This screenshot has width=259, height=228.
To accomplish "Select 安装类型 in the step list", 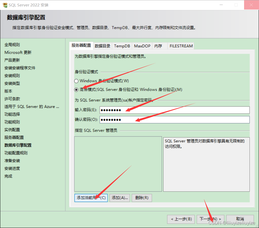I will point(12,83).
